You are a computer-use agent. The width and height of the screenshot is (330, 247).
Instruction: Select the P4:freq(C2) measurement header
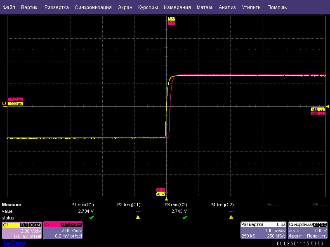(x=222, y=205)
